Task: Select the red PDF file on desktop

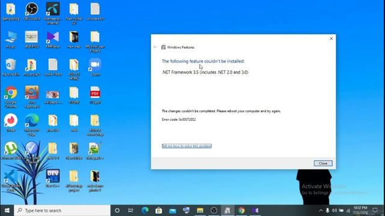Action: pos(95,95)
